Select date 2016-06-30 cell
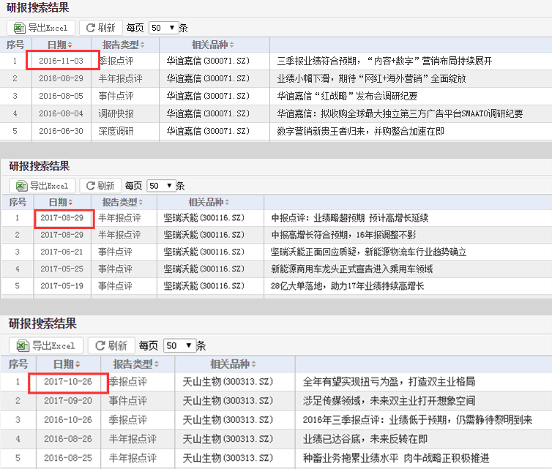This screenshot has height=469, width=552. click(61, 131)
